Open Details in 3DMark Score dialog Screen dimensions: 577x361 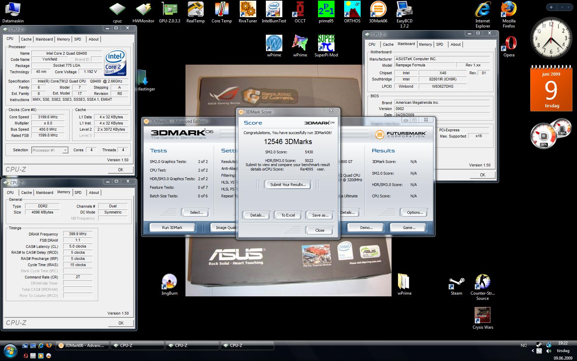click(x=257, y=215)
